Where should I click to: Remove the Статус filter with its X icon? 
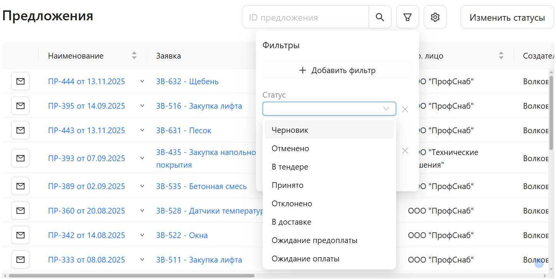tap(405, 109)
